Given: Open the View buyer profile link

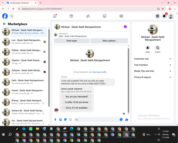Looking at the screenshot, I should (99, 72).
